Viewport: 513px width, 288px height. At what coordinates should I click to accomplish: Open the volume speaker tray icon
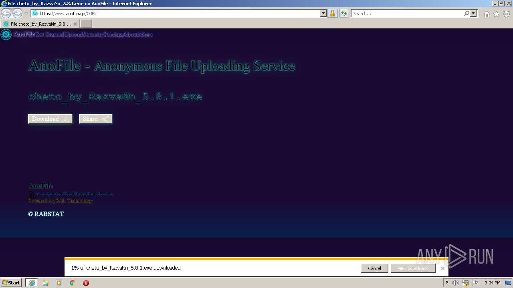pyautogui.click(x=456, y=283)
